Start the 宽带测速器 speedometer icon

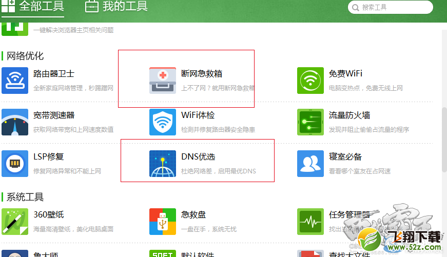tap(15, 122)
